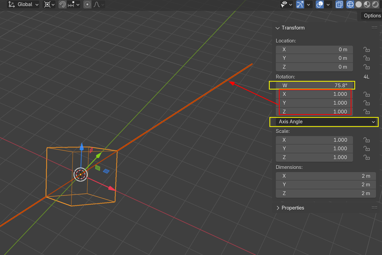Lock the Scale Z axis
The height and width of the screenshot is (255, 382).
[367, 157]
